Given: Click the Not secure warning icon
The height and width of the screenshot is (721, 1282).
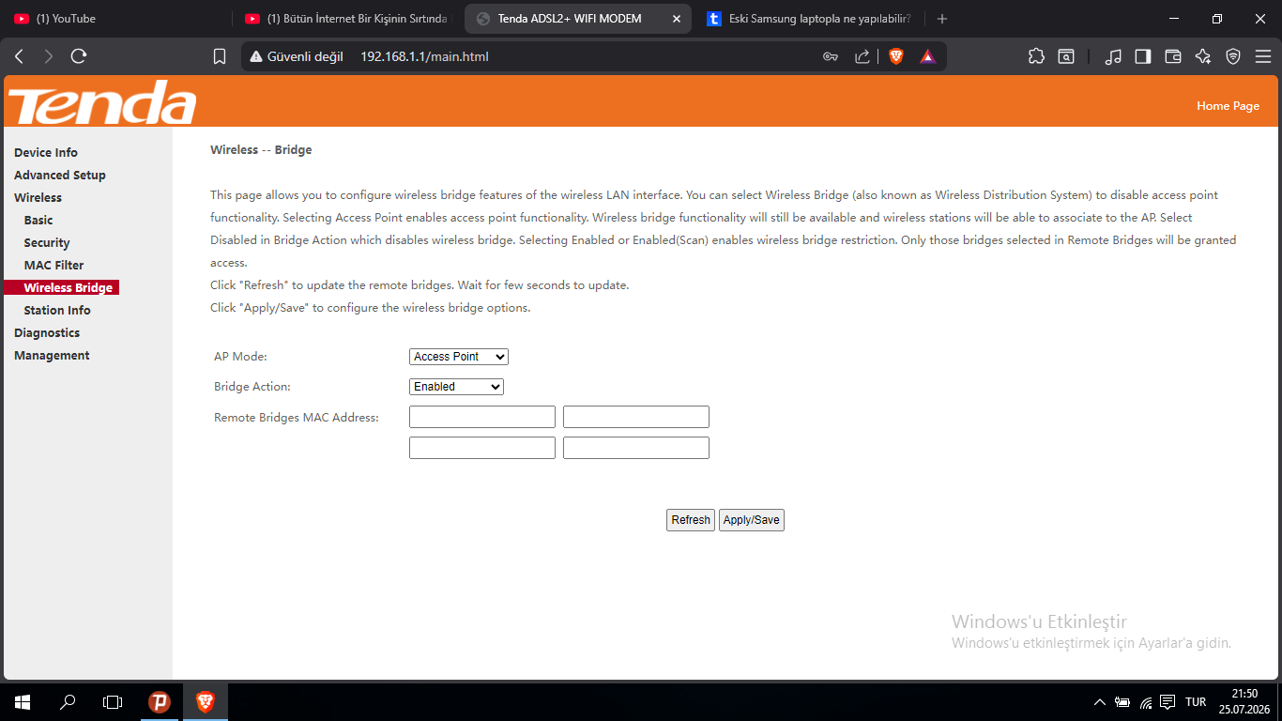Looking at the screenshot, I should tap(255, 56).
